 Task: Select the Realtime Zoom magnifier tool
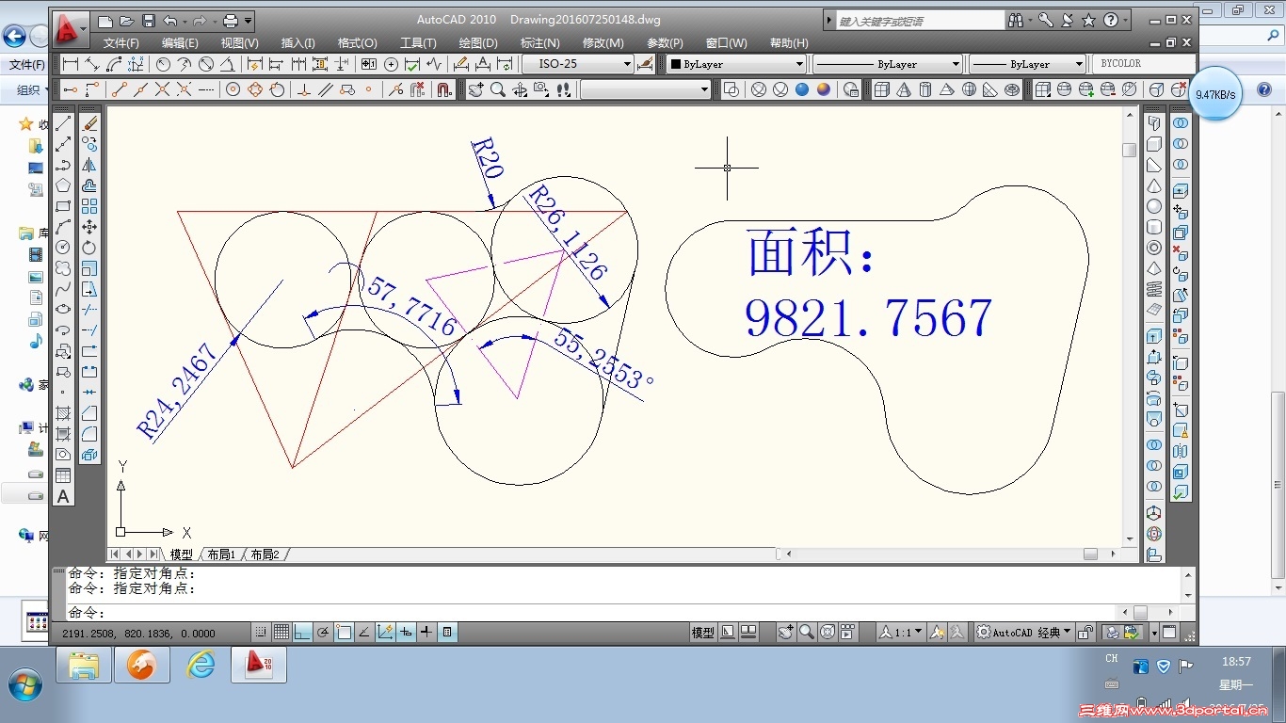497,89
